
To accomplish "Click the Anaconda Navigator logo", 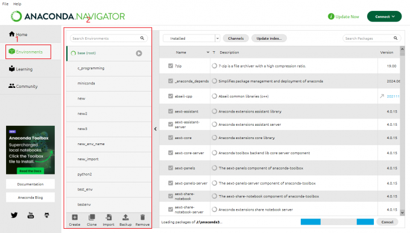I will tap(68, 16).
